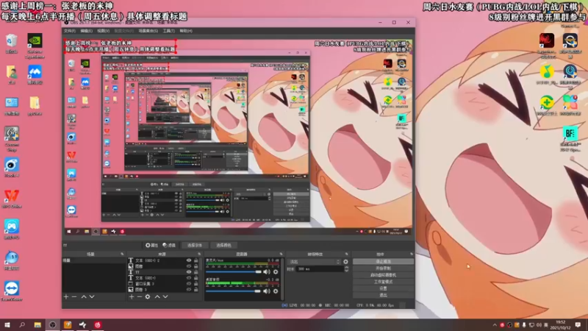Add a new source with the plus icon
This screenshot has width=588, height=331.
click(x=132, y=297)
